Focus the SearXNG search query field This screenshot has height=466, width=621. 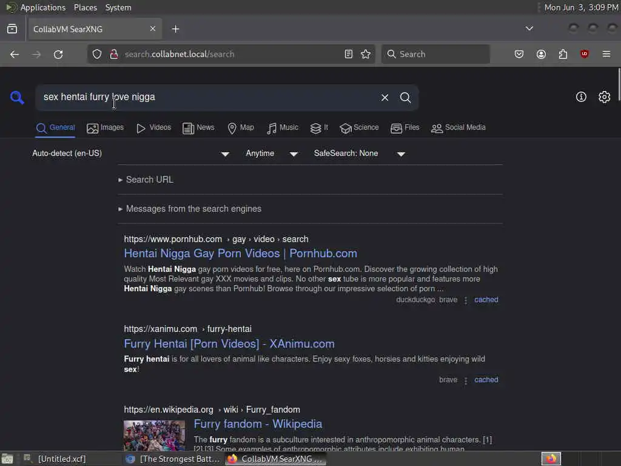(208, 97)
